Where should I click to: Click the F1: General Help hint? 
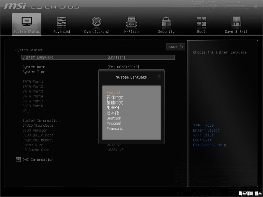point(210,145)
